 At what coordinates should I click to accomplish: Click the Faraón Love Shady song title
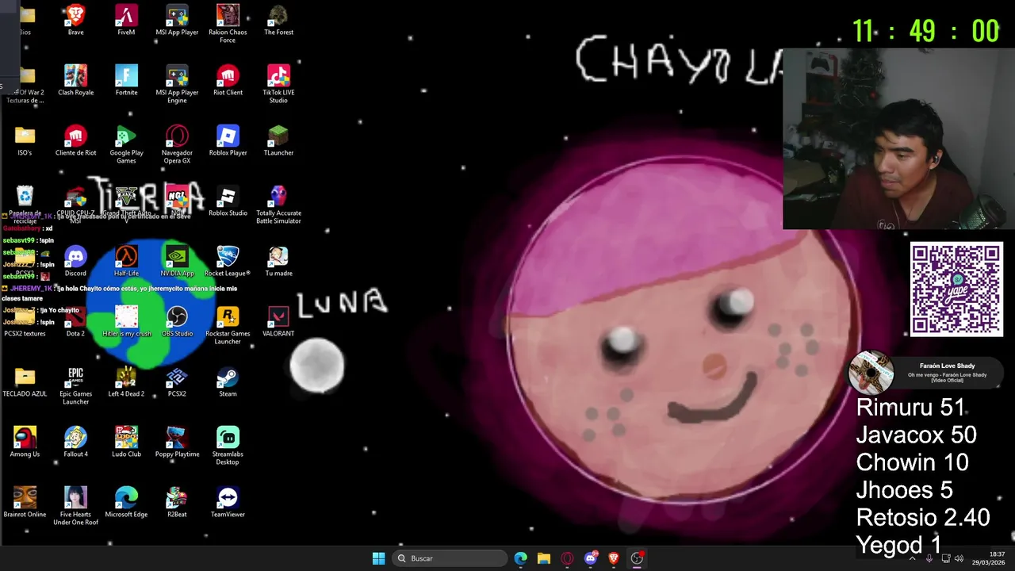click(947, 366)
